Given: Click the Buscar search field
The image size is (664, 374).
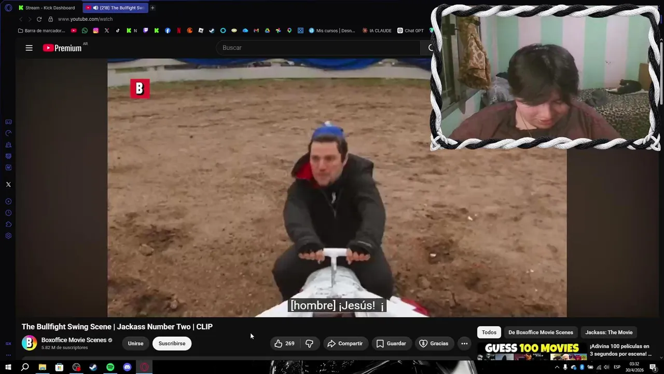Looking at the screenshot, I should (317, 48).
